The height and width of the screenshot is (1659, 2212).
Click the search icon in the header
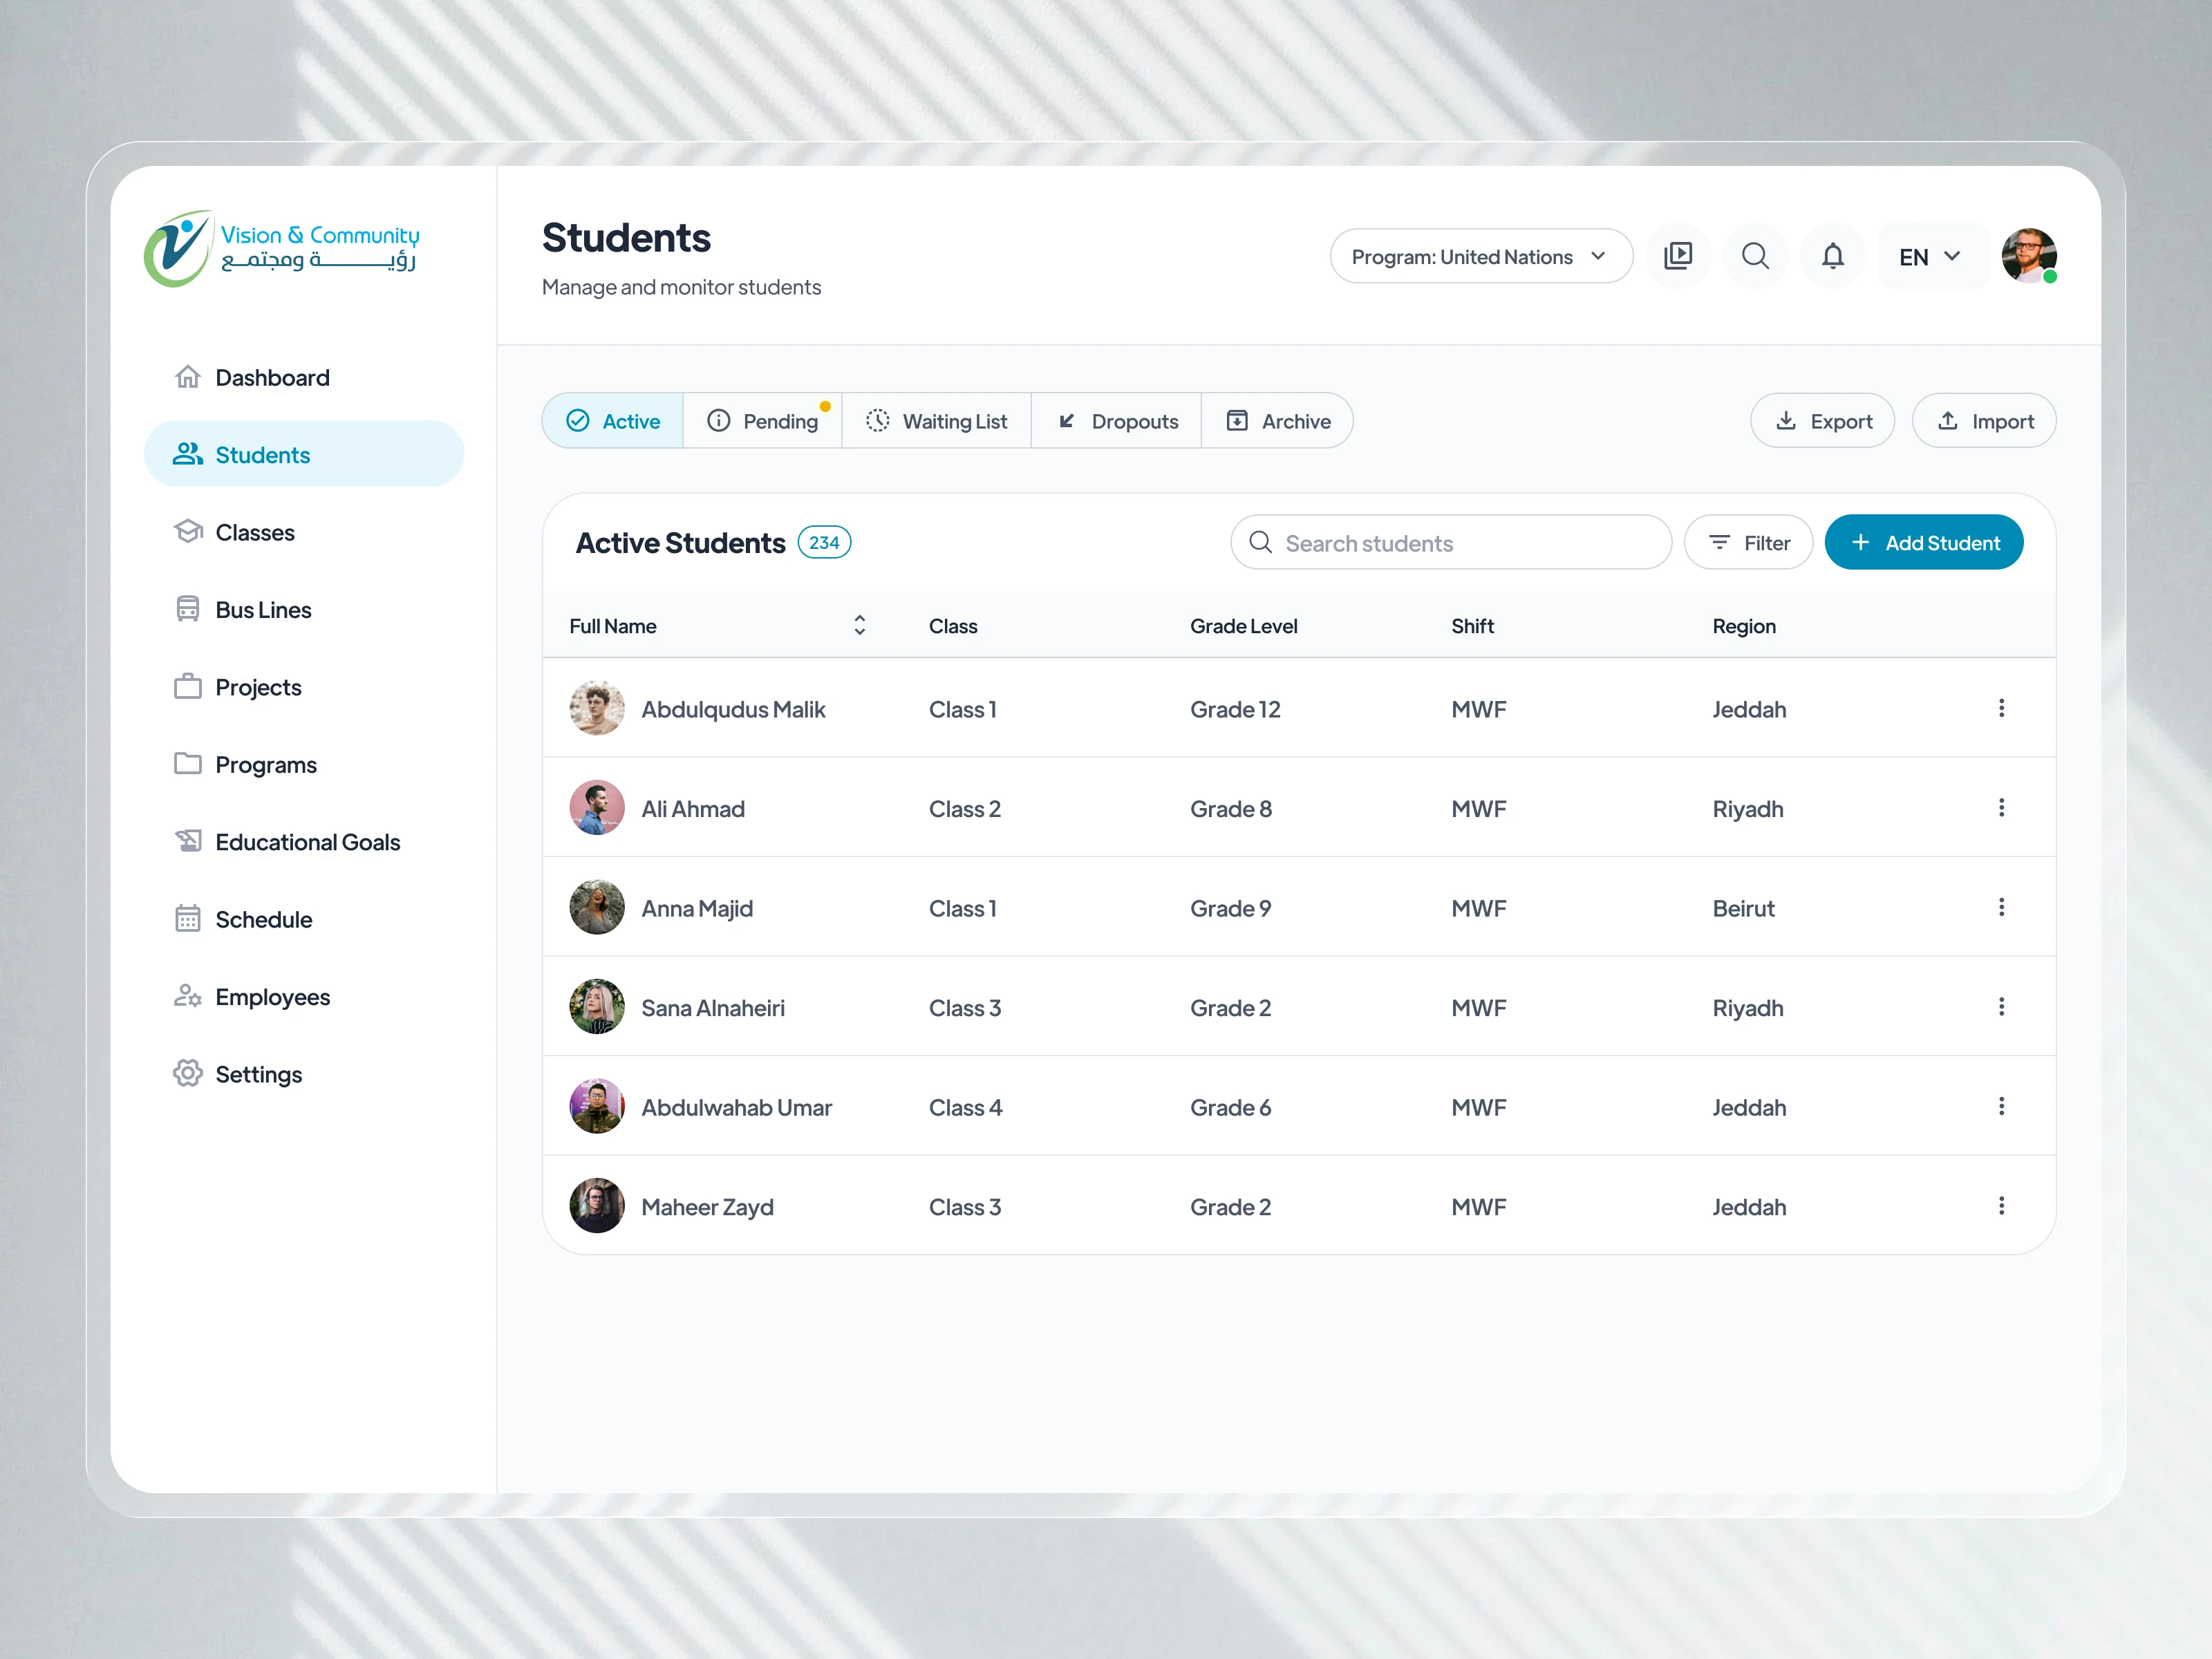tap(1755, 256)
